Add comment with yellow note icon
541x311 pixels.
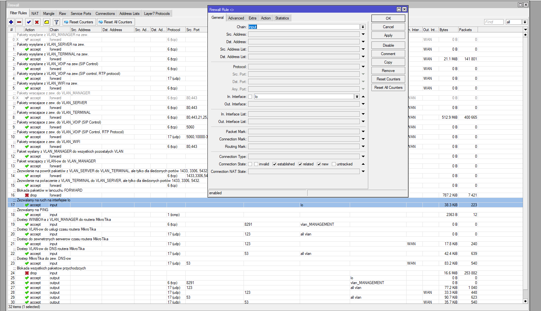pos(47,22)
